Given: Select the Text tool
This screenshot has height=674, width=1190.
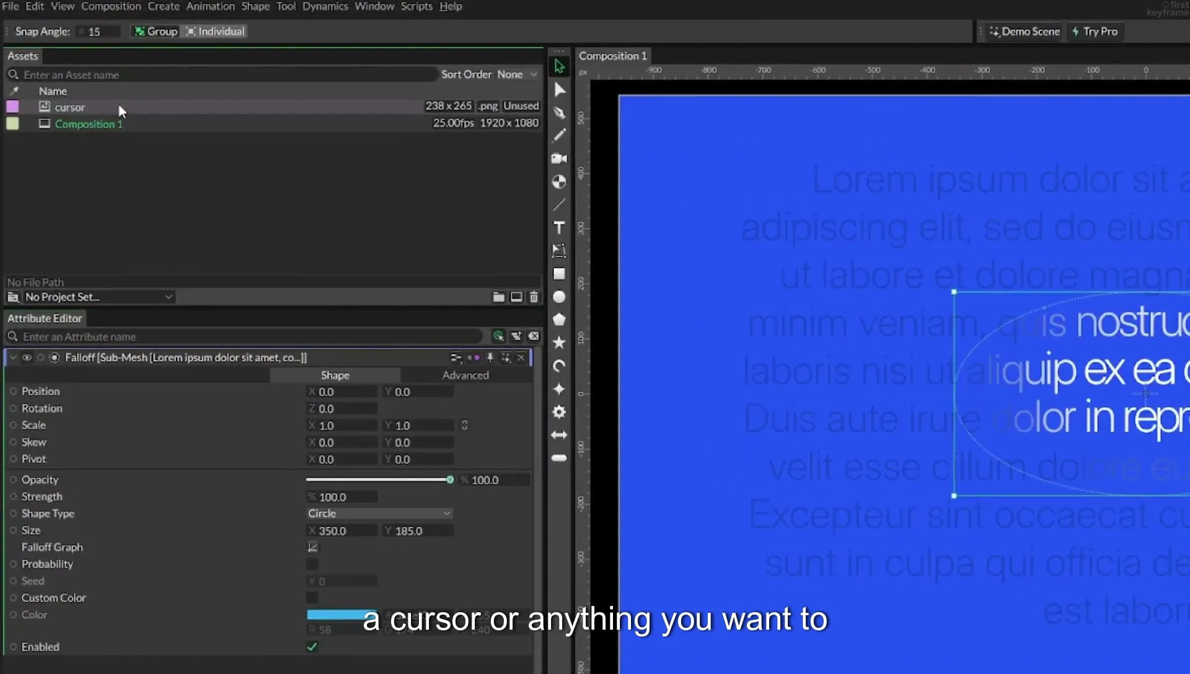Looking at the screenshot, I should [x=559, y=228].
